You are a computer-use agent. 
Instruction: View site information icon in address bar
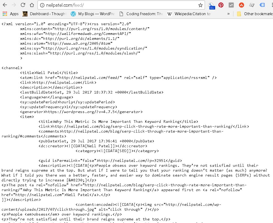(42, 5)
